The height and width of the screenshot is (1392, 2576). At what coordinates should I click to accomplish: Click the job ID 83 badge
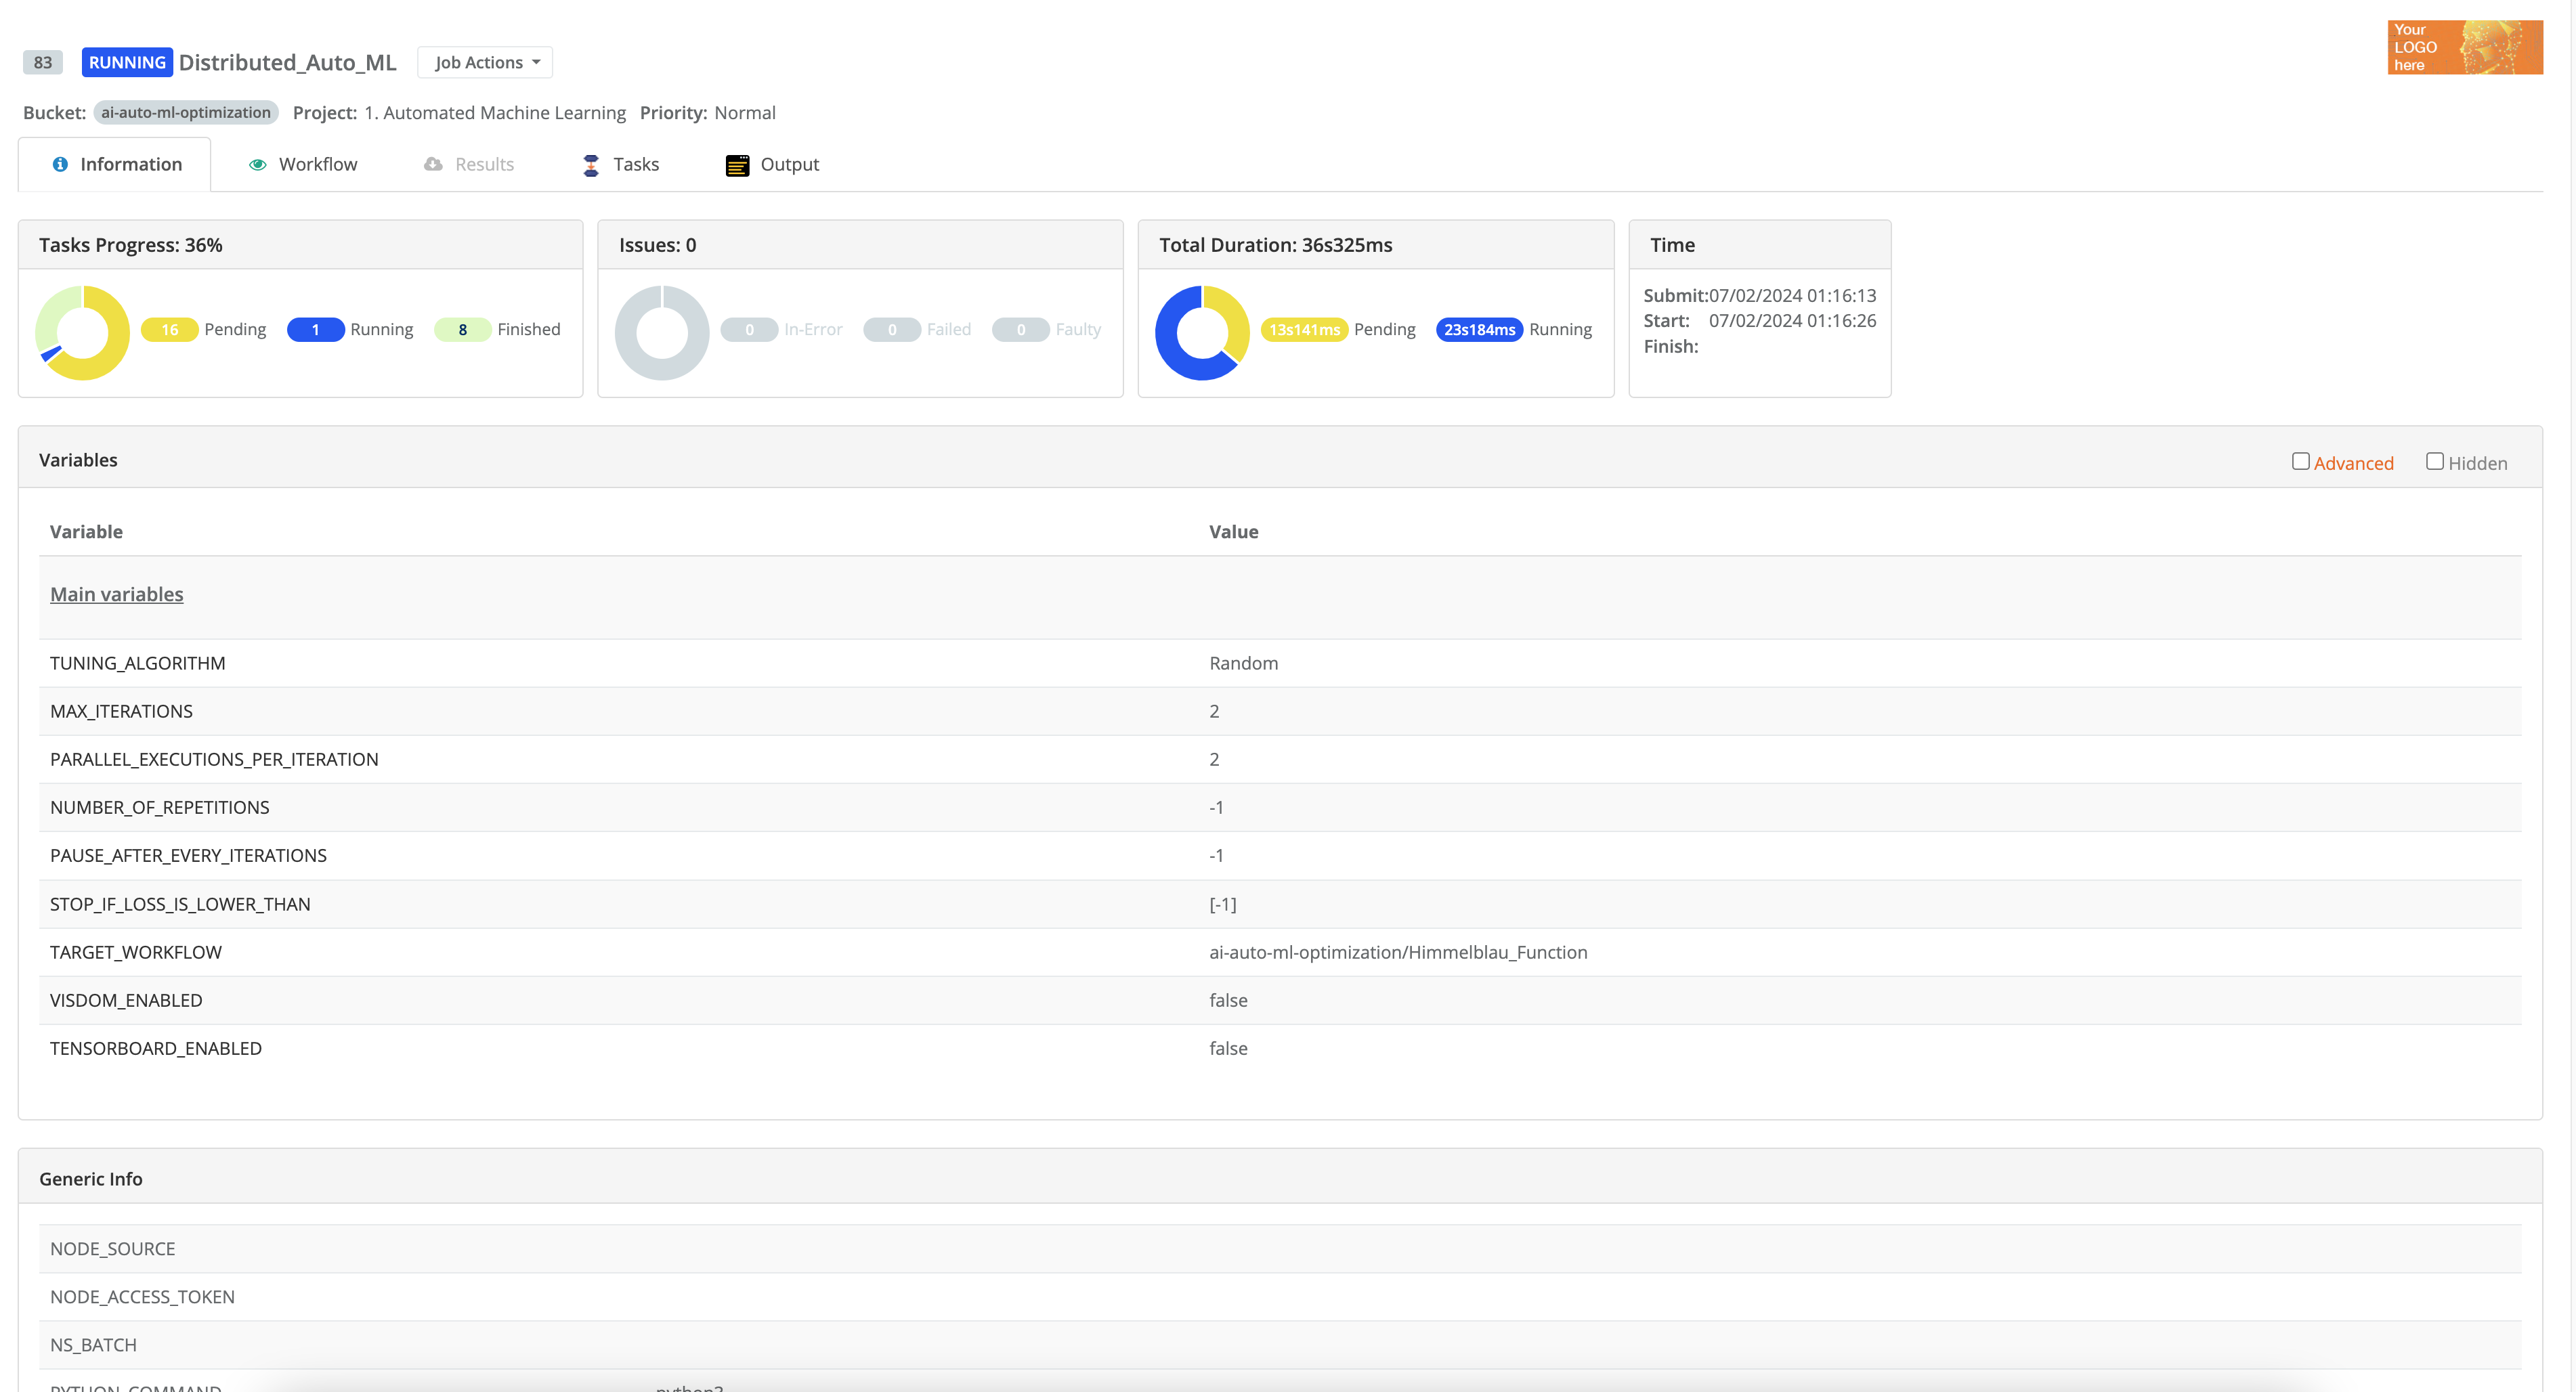coord(43,62)
